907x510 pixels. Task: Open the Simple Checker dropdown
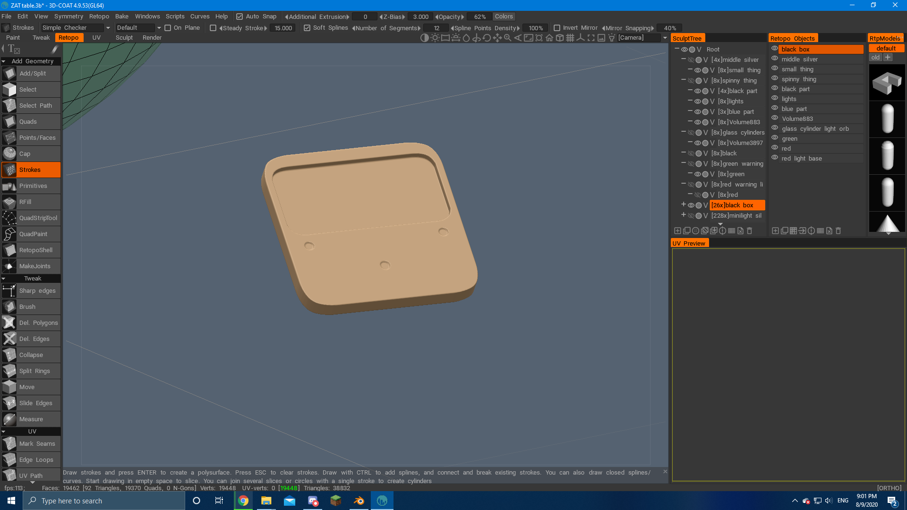(x=76, y=28)
